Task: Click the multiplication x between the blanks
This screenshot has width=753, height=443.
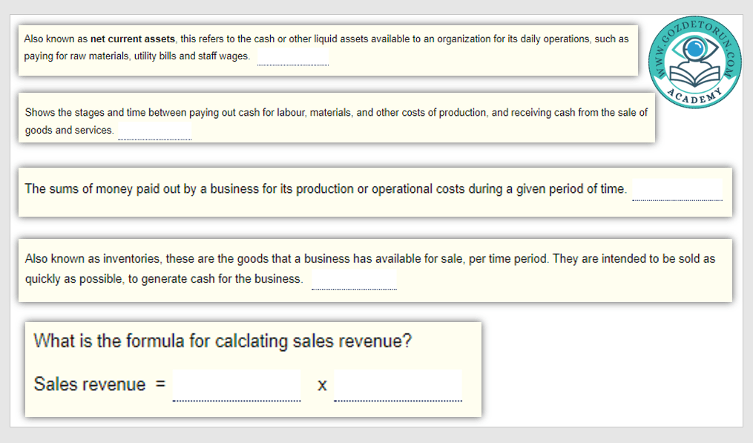Action: (322, 386)
